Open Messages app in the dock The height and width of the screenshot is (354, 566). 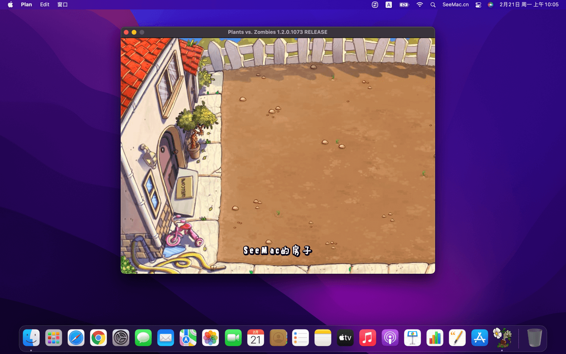[x=143, y=338]
